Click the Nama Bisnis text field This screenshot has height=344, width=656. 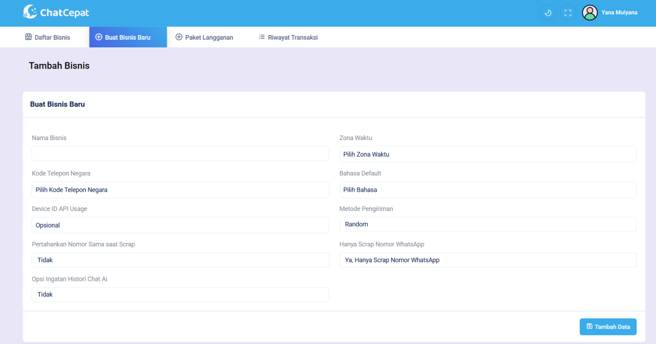point(180,153)
